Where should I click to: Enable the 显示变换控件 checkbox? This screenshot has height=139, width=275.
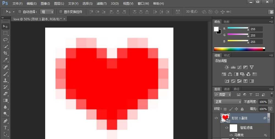coord(61,12)
